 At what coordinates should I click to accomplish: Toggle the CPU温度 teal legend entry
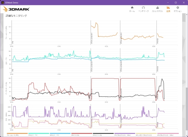tap(39, 134)
